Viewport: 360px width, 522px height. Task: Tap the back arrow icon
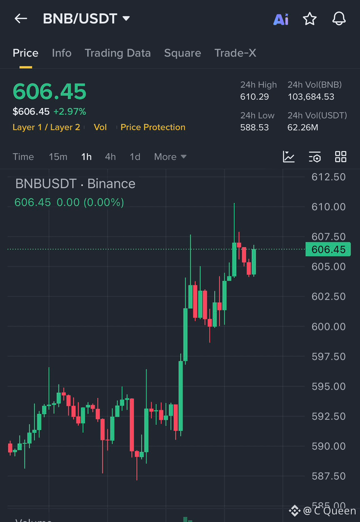tap(21, 18)
